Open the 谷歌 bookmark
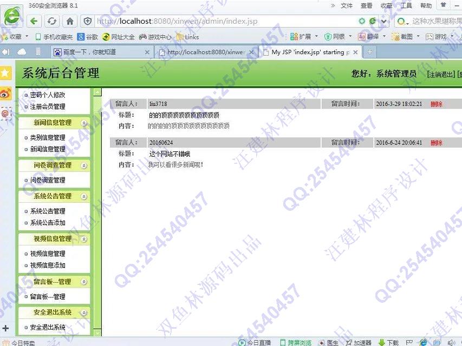The width and height of the screenshot is (462, 346). (88, 37)
